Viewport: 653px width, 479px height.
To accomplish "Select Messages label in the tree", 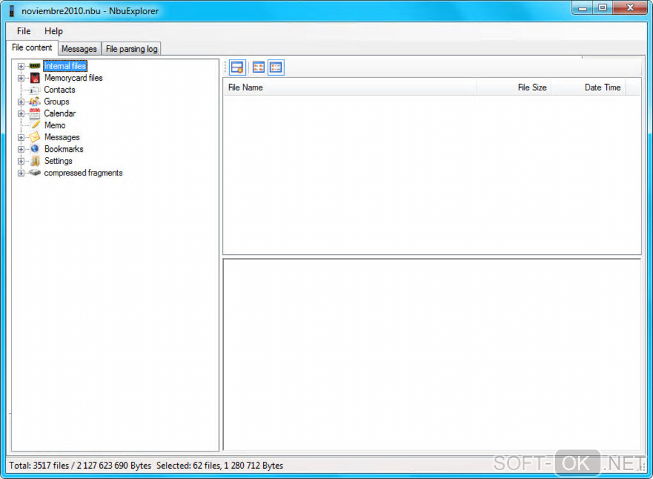I will (62, 137).
